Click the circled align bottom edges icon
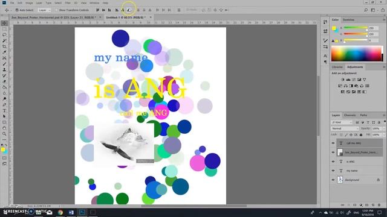387x217 pixels. click(129, 10)
